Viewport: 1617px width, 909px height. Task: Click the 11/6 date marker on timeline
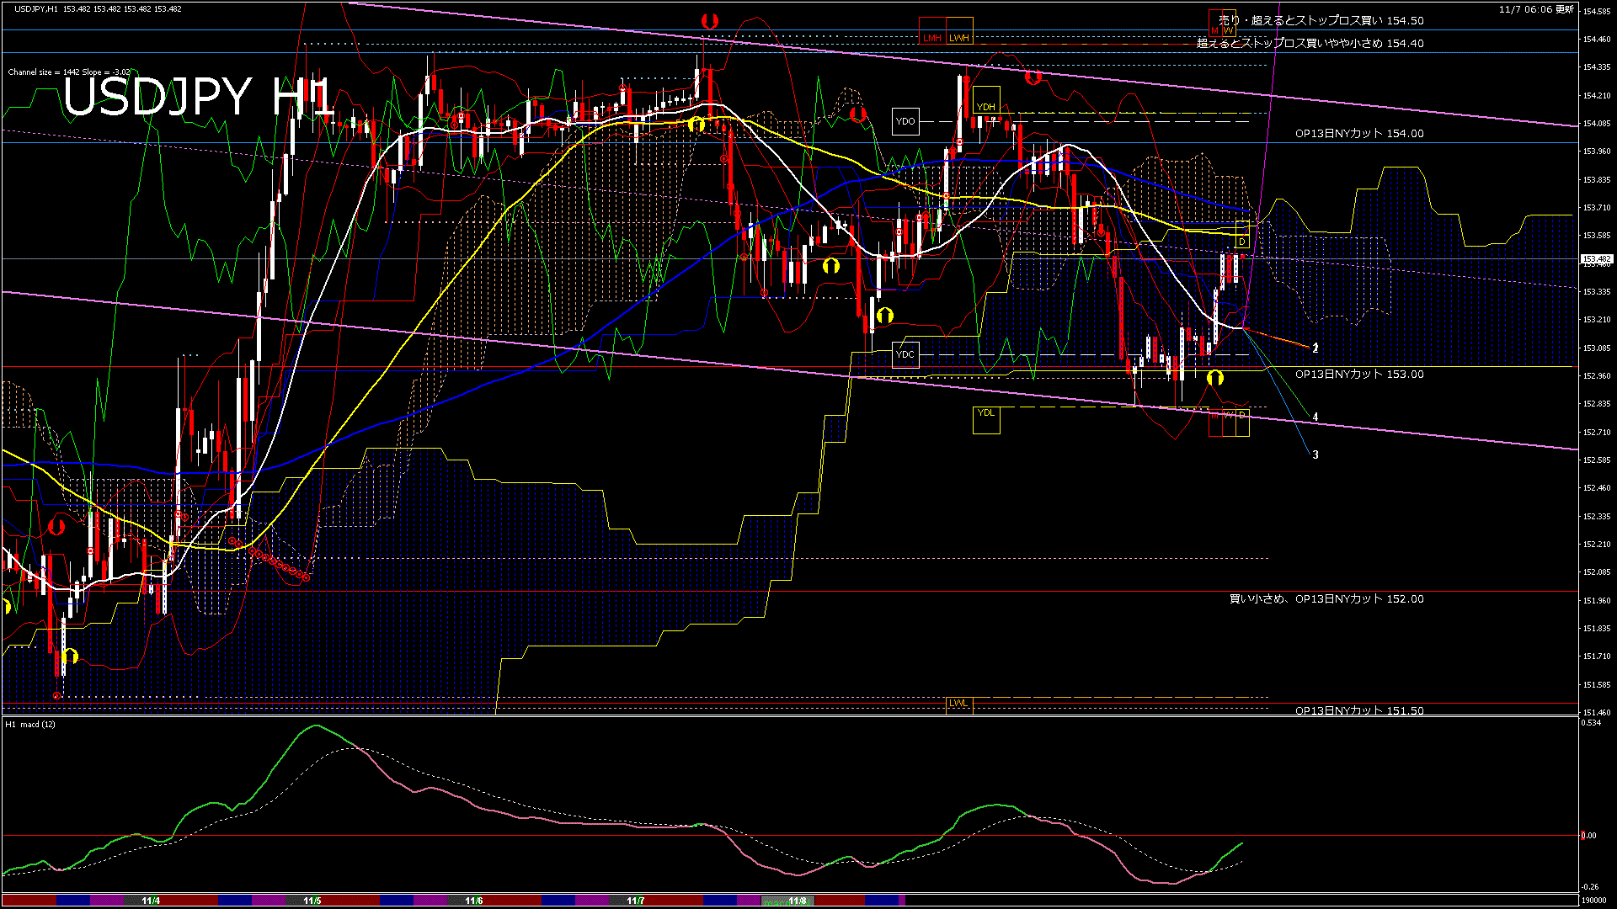coord(474,901)
